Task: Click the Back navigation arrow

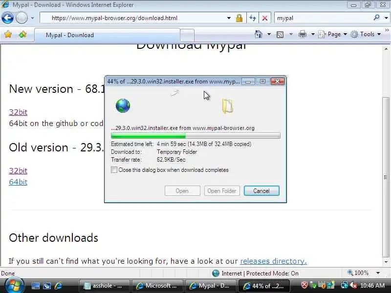Action: [x=7, y=18]
